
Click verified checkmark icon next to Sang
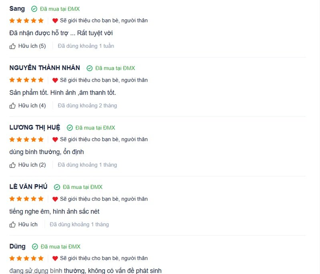pyautogui.click(x=34, y=9)
